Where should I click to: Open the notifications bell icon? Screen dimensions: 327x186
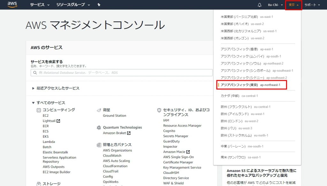pos(259,5)
